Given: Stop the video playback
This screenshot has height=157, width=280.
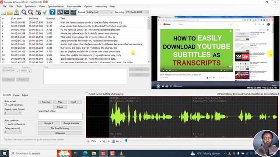Looking at the screenshot, I should pos(163,86).
